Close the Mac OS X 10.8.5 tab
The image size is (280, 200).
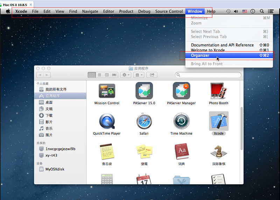31,5
